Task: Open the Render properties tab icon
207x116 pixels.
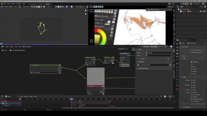Action: [x=177, y=48]
